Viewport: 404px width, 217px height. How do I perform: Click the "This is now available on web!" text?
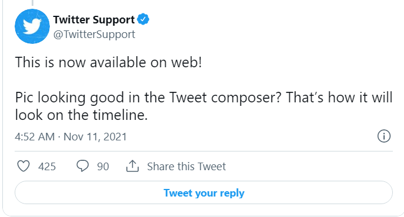(108, 63)
